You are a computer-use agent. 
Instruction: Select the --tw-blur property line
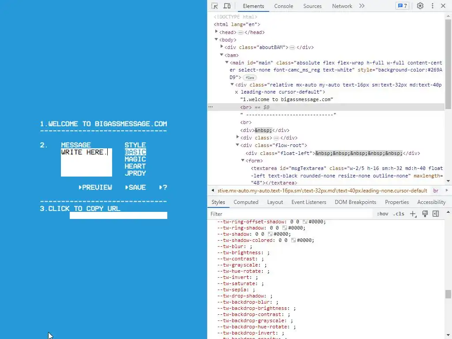pyautogui.click(x=235, y=246)
